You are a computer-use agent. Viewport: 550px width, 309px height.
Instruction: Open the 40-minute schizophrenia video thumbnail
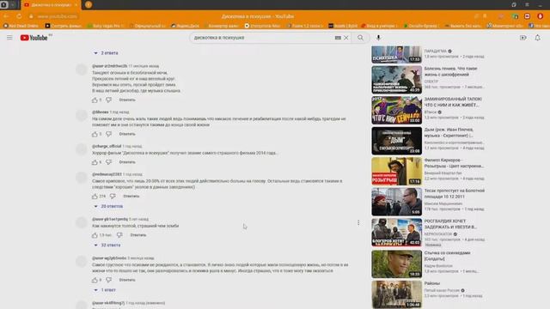click(x=397, y=80)
